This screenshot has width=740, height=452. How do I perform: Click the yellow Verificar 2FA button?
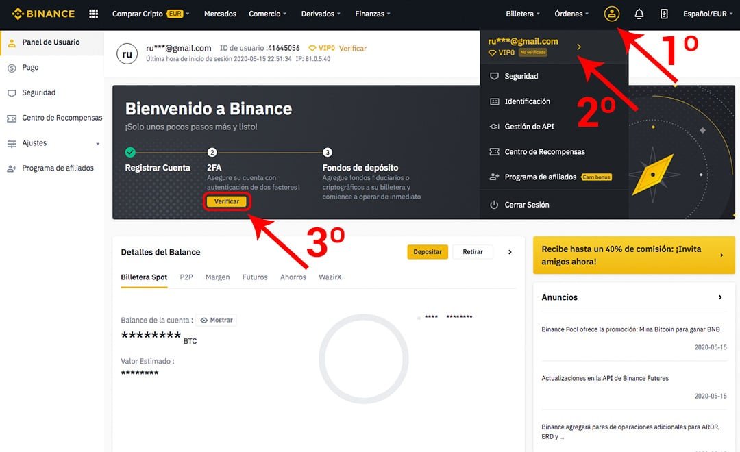227,201
